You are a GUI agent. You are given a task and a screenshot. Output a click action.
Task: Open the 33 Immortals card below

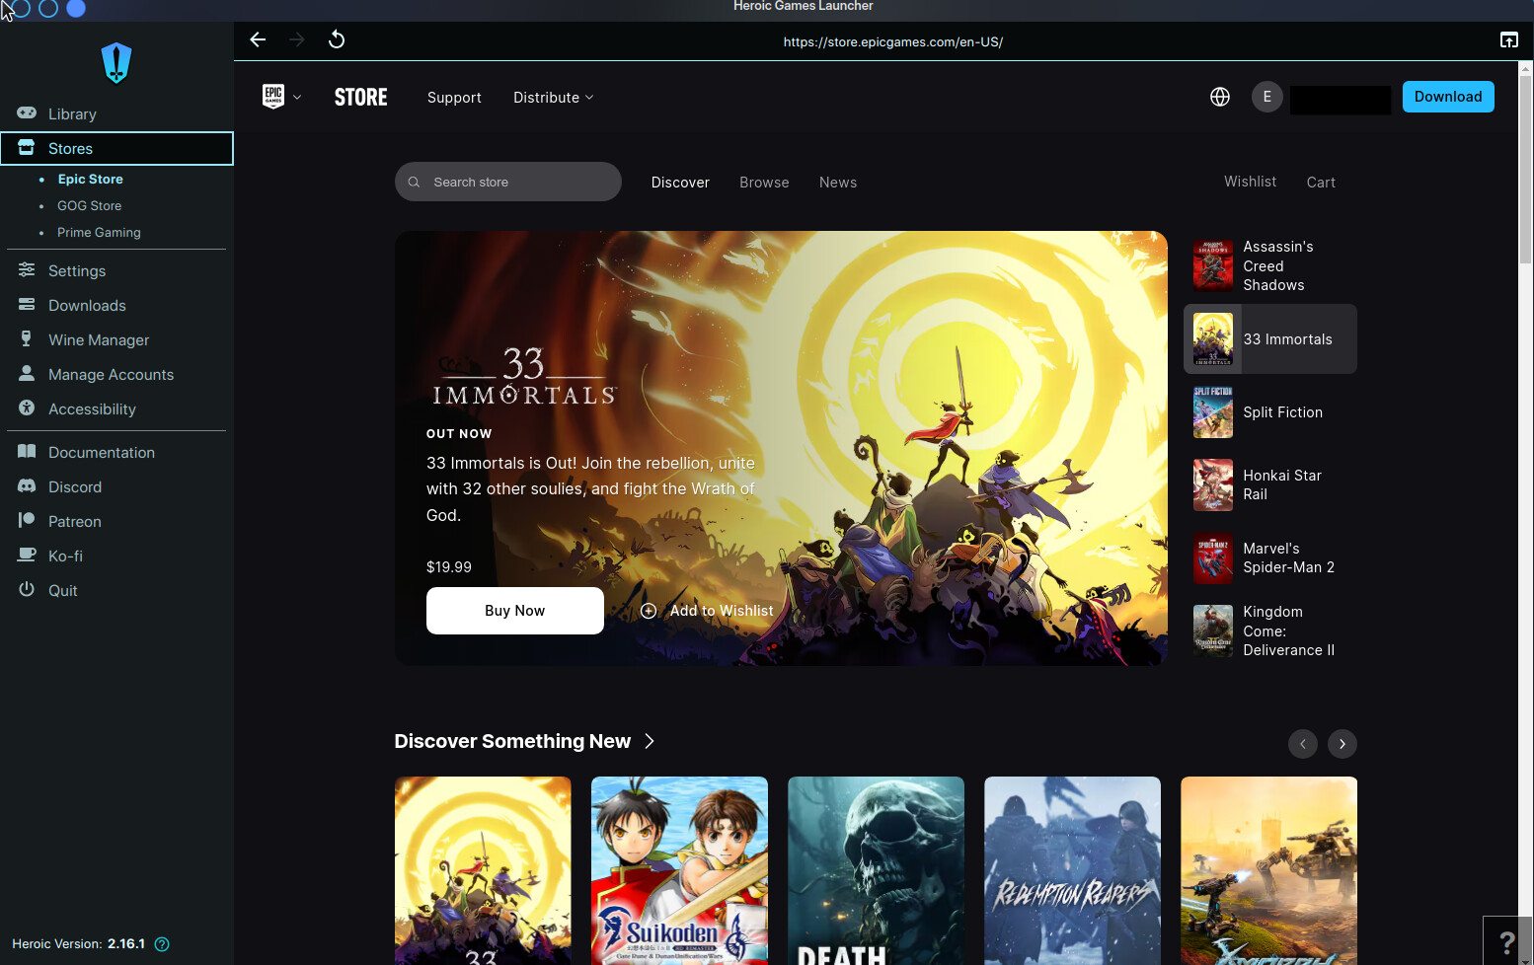483,870
